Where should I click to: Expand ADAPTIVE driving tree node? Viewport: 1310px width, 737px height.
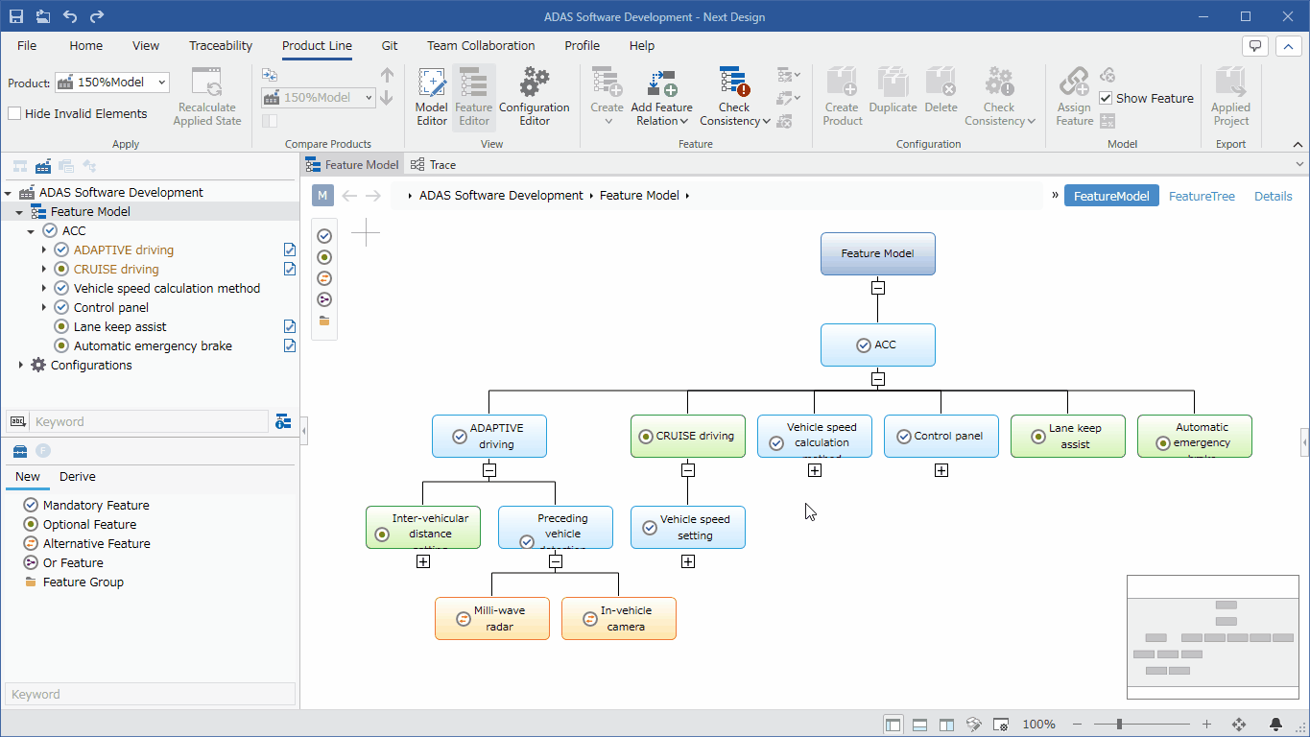44,250
